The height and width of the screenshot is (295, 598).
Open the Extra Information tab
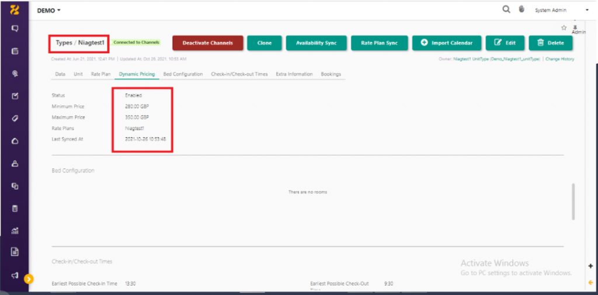tap(294, 74)
